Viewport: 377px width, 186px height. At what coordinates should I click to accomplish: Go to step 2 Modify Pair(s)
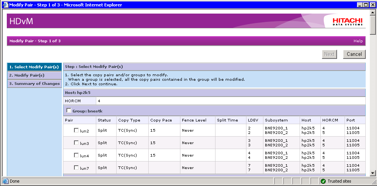click(34, 75)
